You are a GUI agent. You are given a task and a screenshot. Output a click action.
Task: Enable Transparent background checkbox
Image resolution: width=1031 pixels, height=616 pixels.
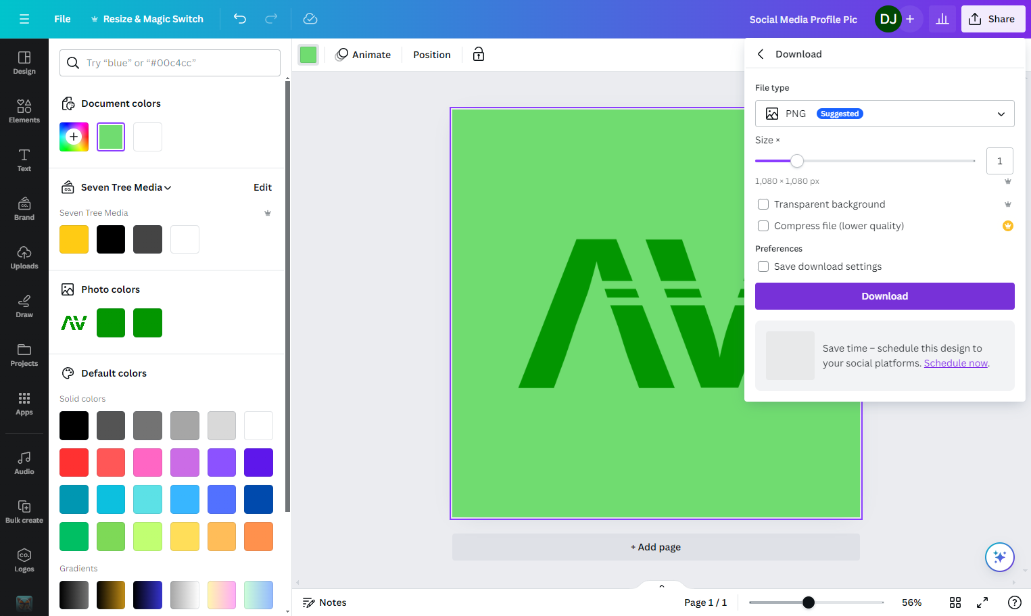(x=763, y=204)
